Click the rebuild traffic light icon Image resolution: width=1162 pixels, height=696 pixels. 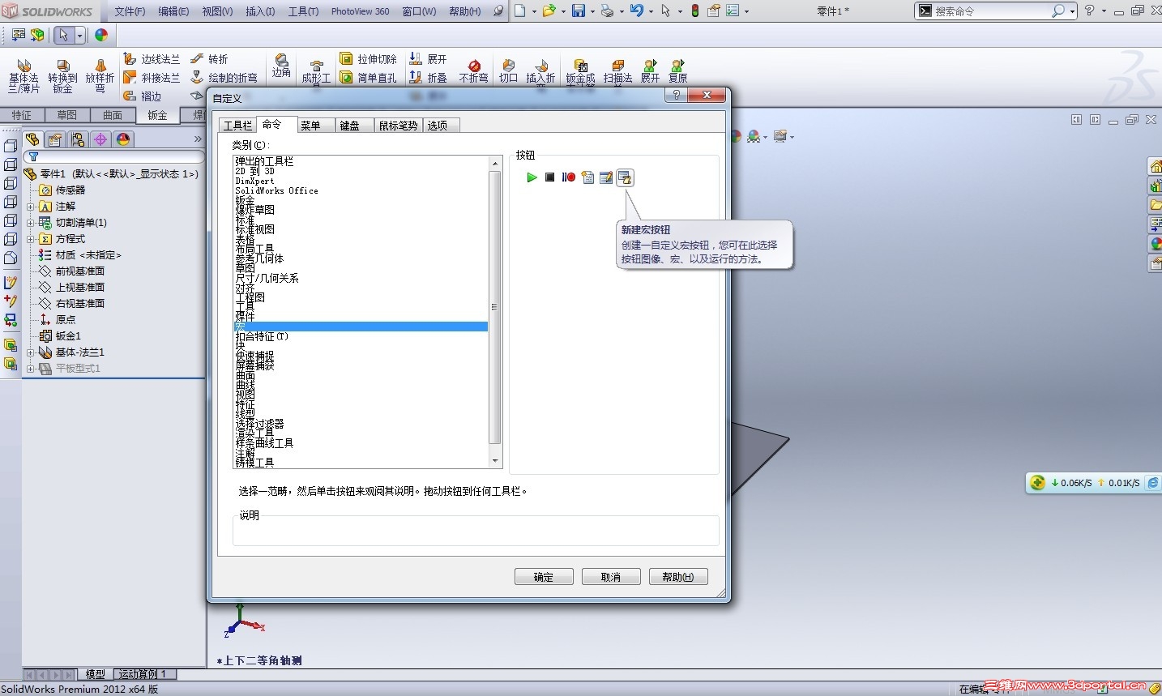click(x=695, y=11)
